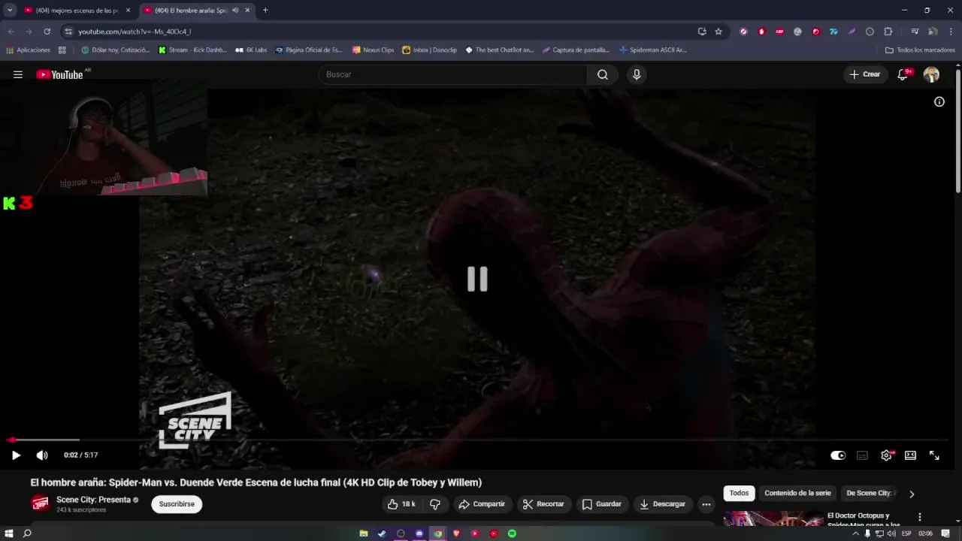Click the Compartir share button
962x541 pixels.
pyautogui.click(x=482, y=504)
